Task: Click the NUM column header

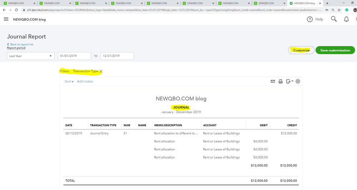Action: [x=127, y=125]
